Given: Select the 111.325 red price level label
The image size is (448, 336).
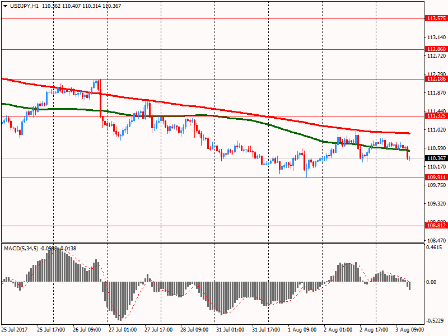Looking at the screenshot, I should coord(436,116).
